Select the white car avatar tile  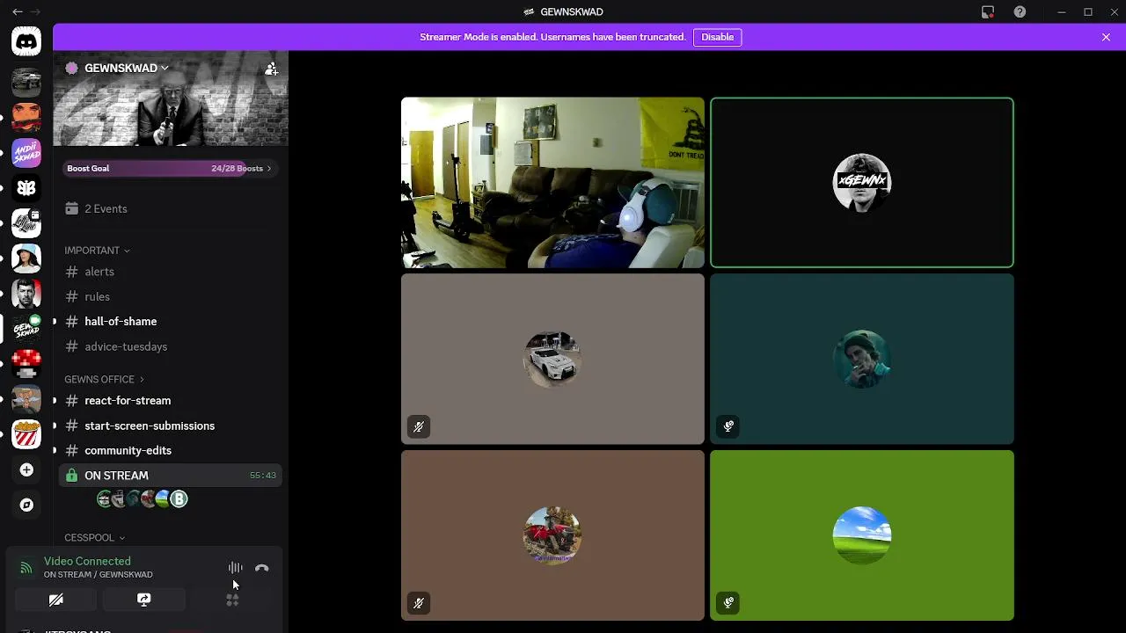click(552, 359)
